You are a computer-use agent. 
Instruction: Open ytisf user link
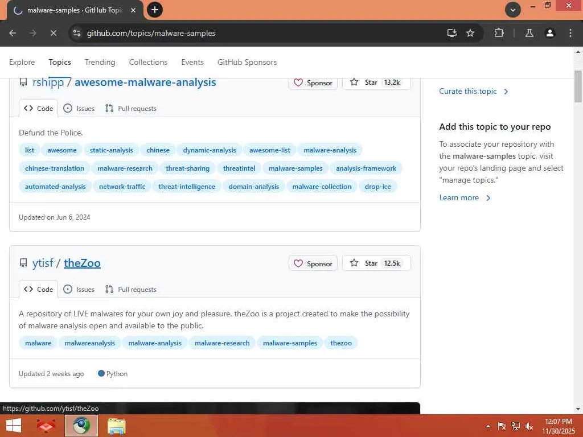[43, 263]
